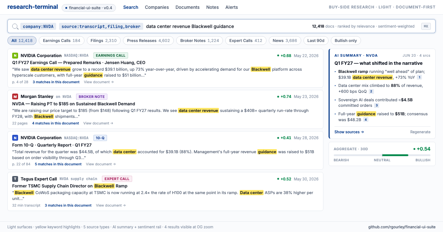Open the Documents tab
This screenshot has width=443, height=232.
pyautogui.click(x=188, y=7)
